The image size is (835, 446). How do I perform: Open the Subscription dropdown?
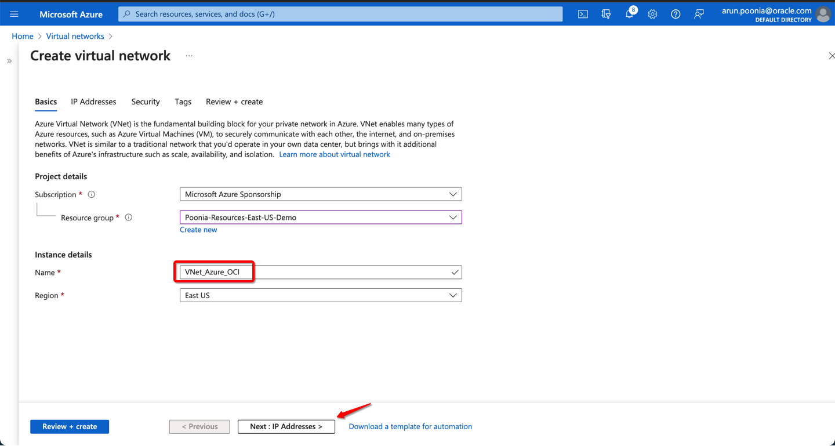pyautogui.click(x=321, y=194)
